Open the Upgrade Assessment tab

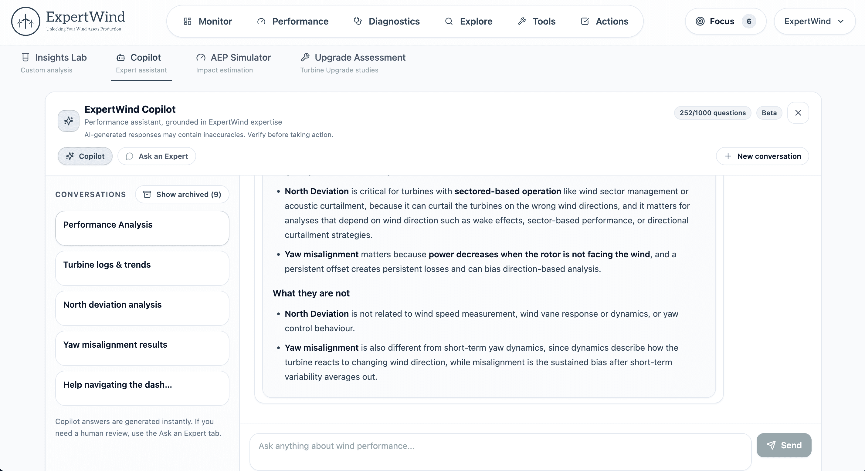(352, 63)
